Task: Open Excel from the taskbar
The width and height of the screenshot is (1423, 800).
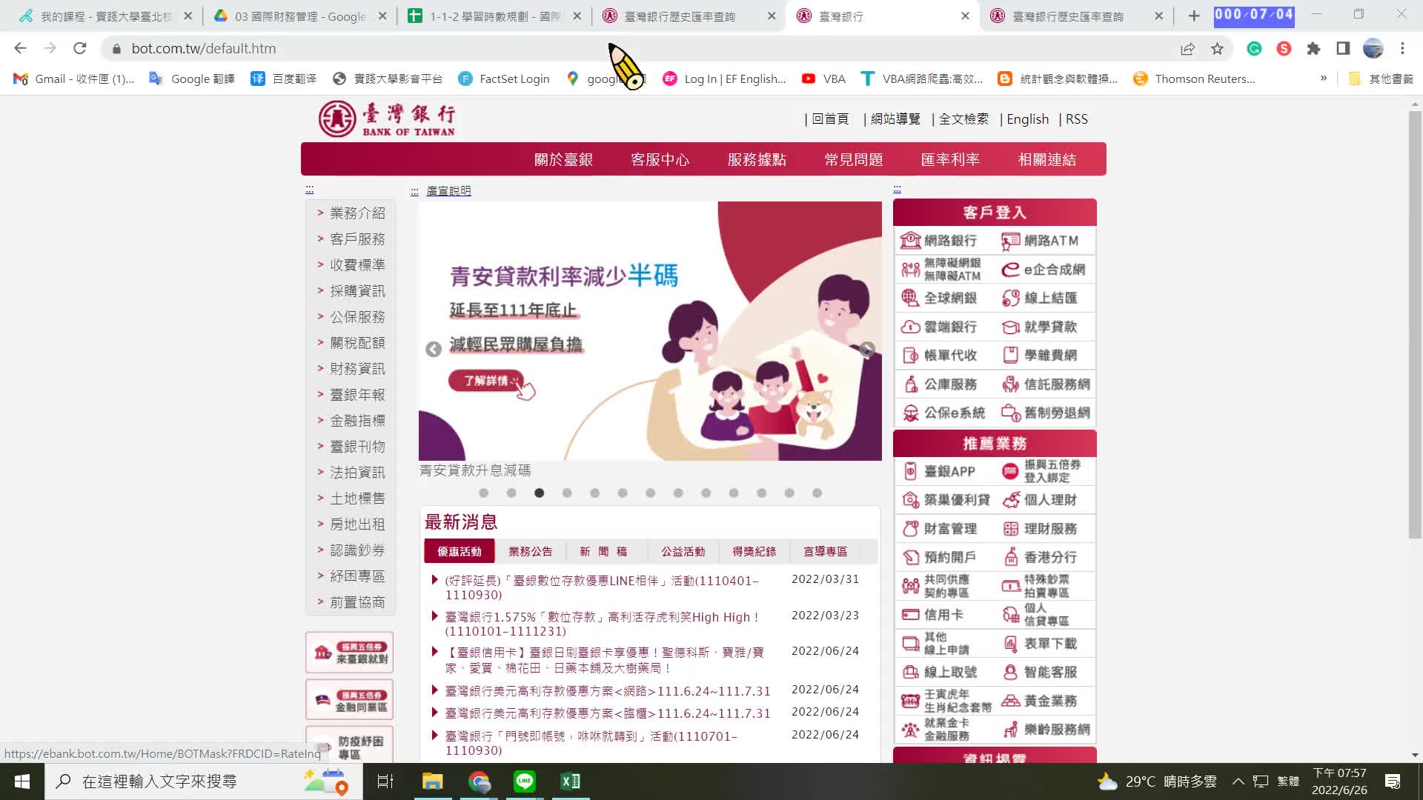Action: click(571, 781)
